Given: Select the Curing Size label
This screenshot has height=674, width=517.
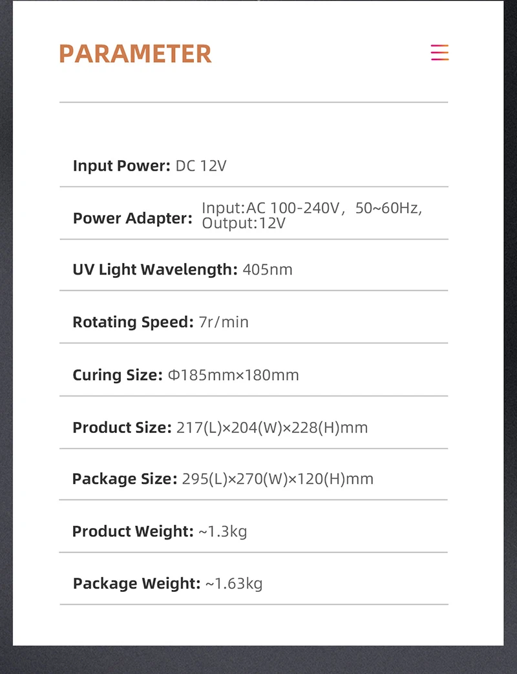Looking at the screenshot, I should pos(117,375).
